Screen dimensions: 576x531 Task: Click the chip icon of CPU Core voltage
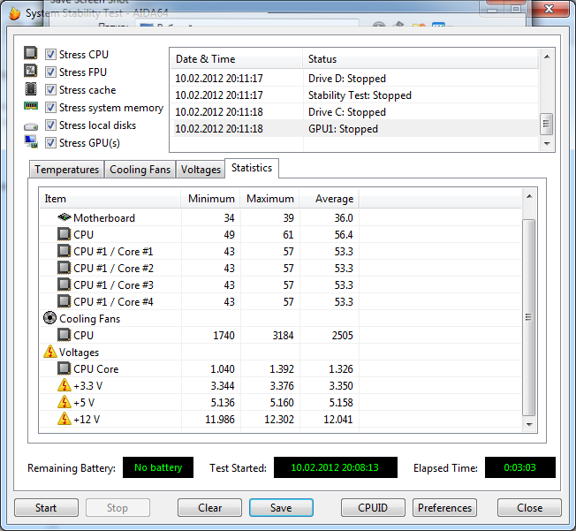pos(64,368)
